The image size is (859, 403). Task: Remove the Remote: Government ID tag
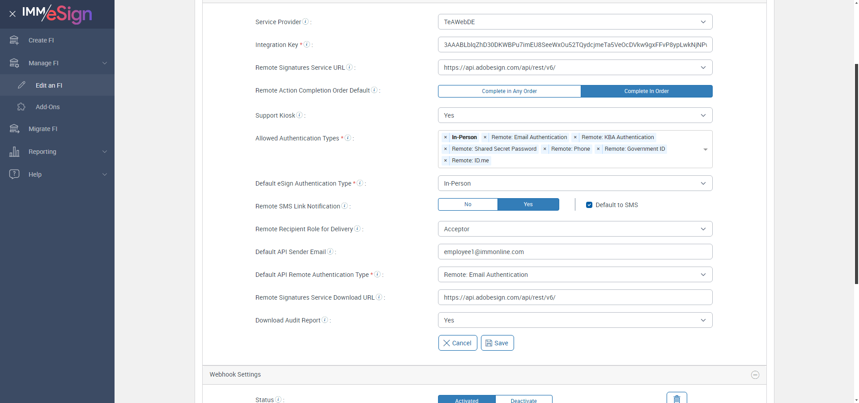tap(598, 149)
